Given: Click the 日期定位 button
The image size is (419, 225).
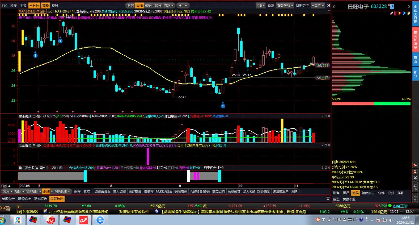Looking at the screenshot, I should point(302,5).
